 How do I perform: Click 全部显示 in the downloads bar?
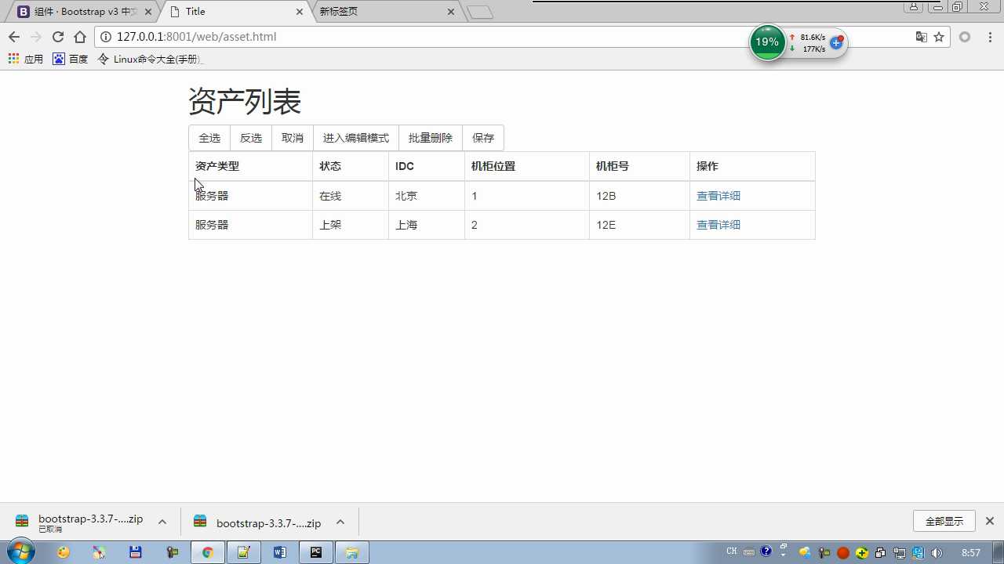tap(944, 521)
